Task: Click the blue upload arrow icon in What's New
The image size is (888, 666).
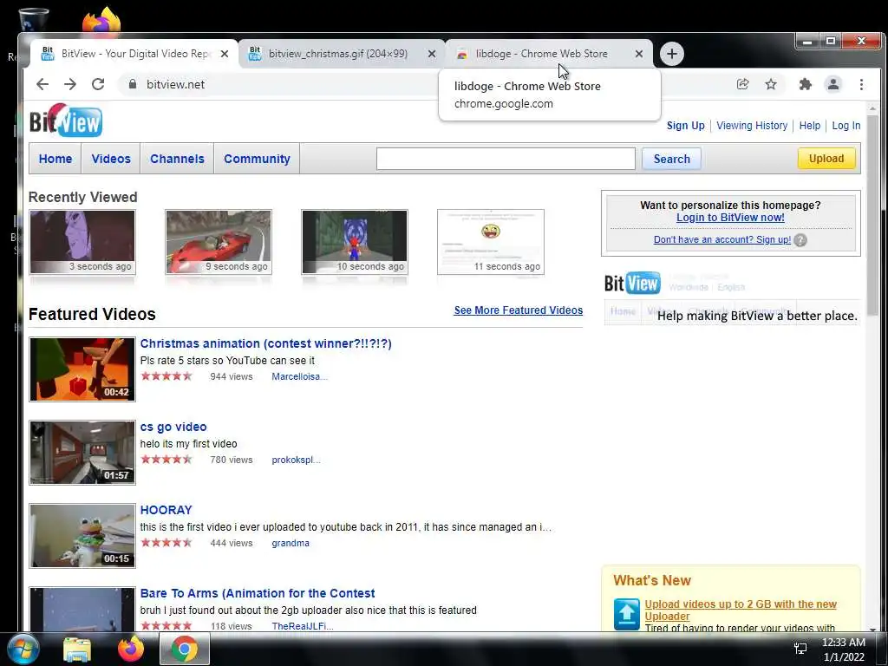Action: (x=627, y=614)
